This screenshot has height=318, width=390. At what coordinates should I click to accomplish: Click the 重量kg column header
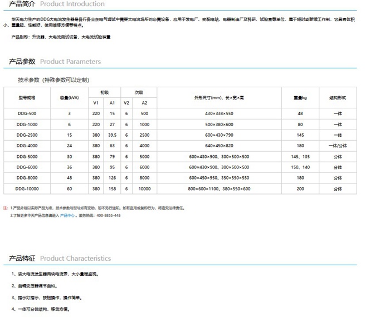(300, 97)
